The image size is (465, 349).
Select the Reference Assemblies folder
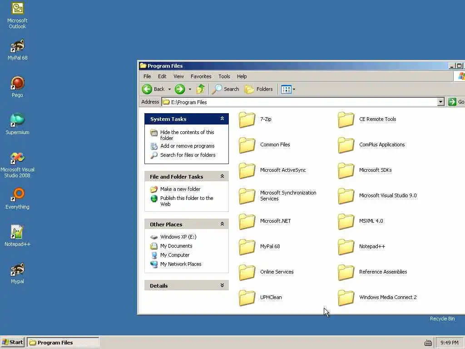pyautogui.click(x=373, y=272)
